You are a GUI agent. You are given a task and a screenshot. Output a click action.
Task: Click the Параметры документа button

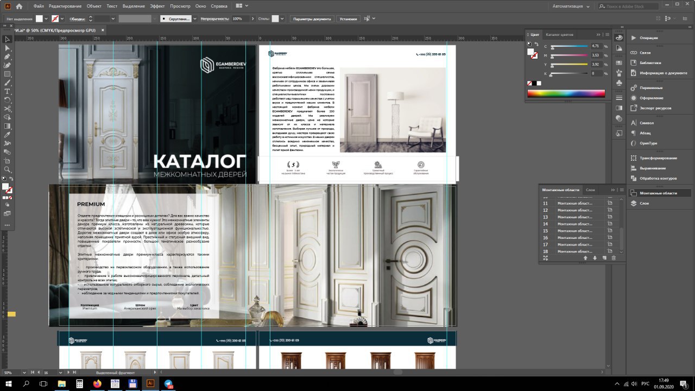pyautogui.click(x=312, y=18)
